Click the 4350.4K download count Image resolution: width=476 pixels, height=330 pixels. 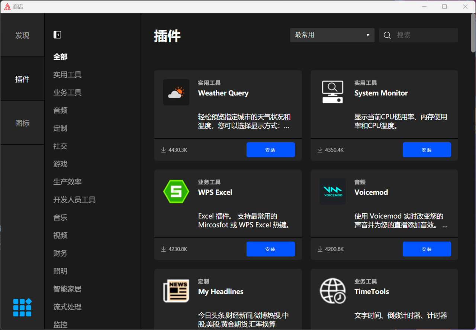(334, 150)
